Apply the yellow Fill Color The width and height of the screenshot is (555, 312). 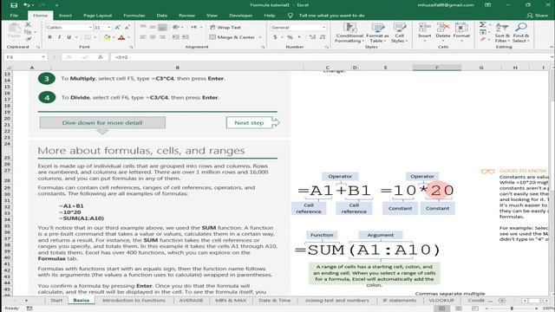click(x=107, y=37)
